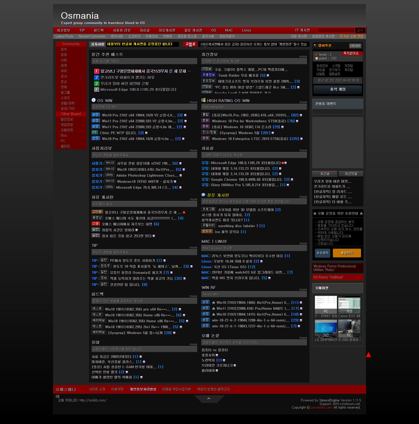Open post 컴퓨터 vs 컴퓨터 in 오매 논설
Image resolution: width=419 pixels, height=424 pixels.
(214, 350)
